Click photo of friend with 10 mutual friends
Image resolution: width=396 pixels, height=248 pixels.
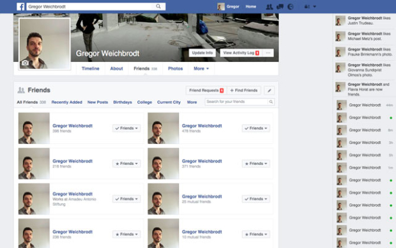click(163, 233)
